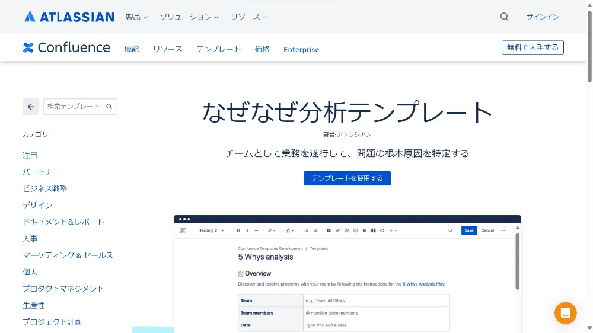This screenshot has width=593, height=333.
Task: Click Save in the template preview
Action: (x=469, y=230)
